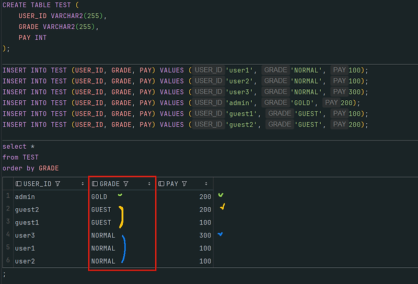Viewport: 418px width, 284px height.
Task: Toggle sort arrows on PAY column
Action: coord(206,184)
